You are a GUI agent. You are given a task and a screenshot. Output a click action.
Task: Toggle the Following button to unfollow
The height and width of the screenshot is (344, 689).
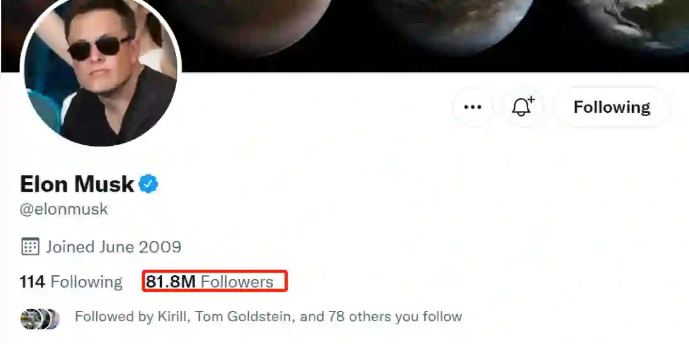[611, 107]
